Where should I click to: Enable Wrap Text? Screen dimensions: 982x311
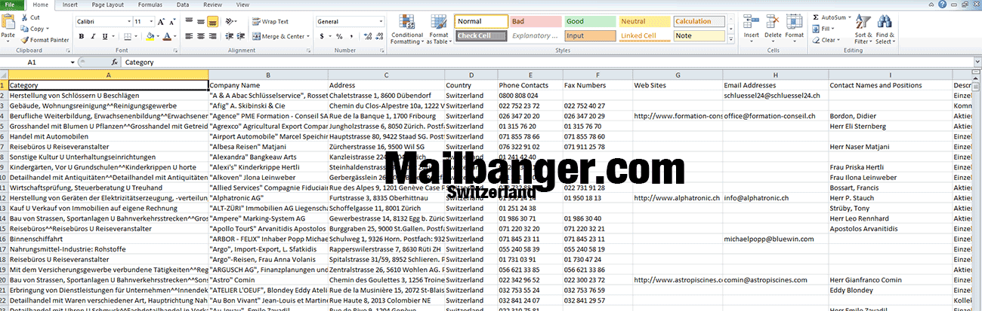270,22
